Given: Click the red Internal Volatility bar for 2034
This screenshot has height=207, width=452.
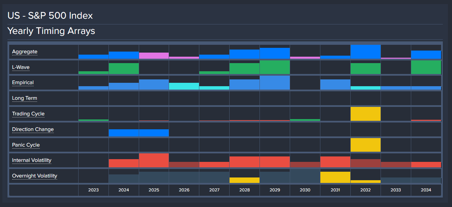Looking at the screenshot, I should [426, 165].
